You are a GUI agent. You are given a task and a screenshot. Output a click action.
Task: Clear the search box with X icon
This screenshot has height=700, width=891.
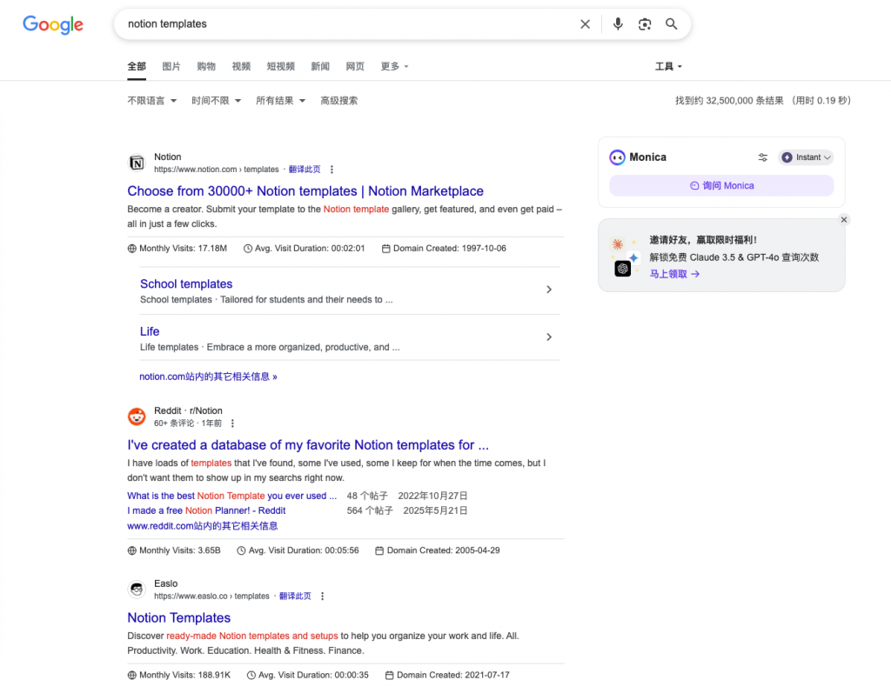point(585,23)
